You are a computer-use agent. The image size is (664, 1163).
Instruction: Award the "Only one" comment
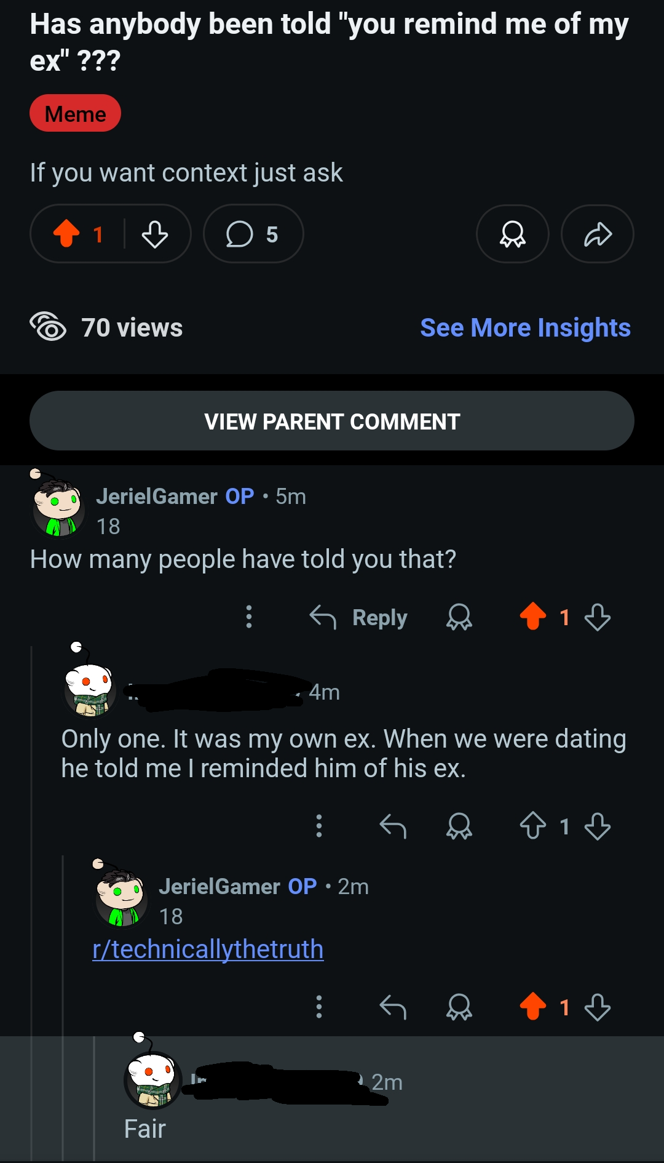pyautogui.click(x=459, y=826)
